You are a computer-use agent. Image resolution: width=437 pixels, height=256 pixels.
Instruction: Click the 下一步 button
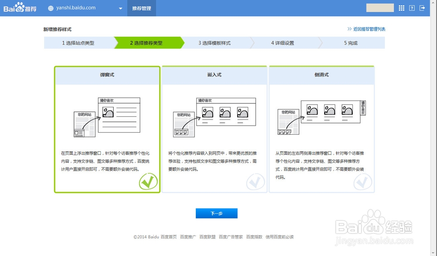217,213
